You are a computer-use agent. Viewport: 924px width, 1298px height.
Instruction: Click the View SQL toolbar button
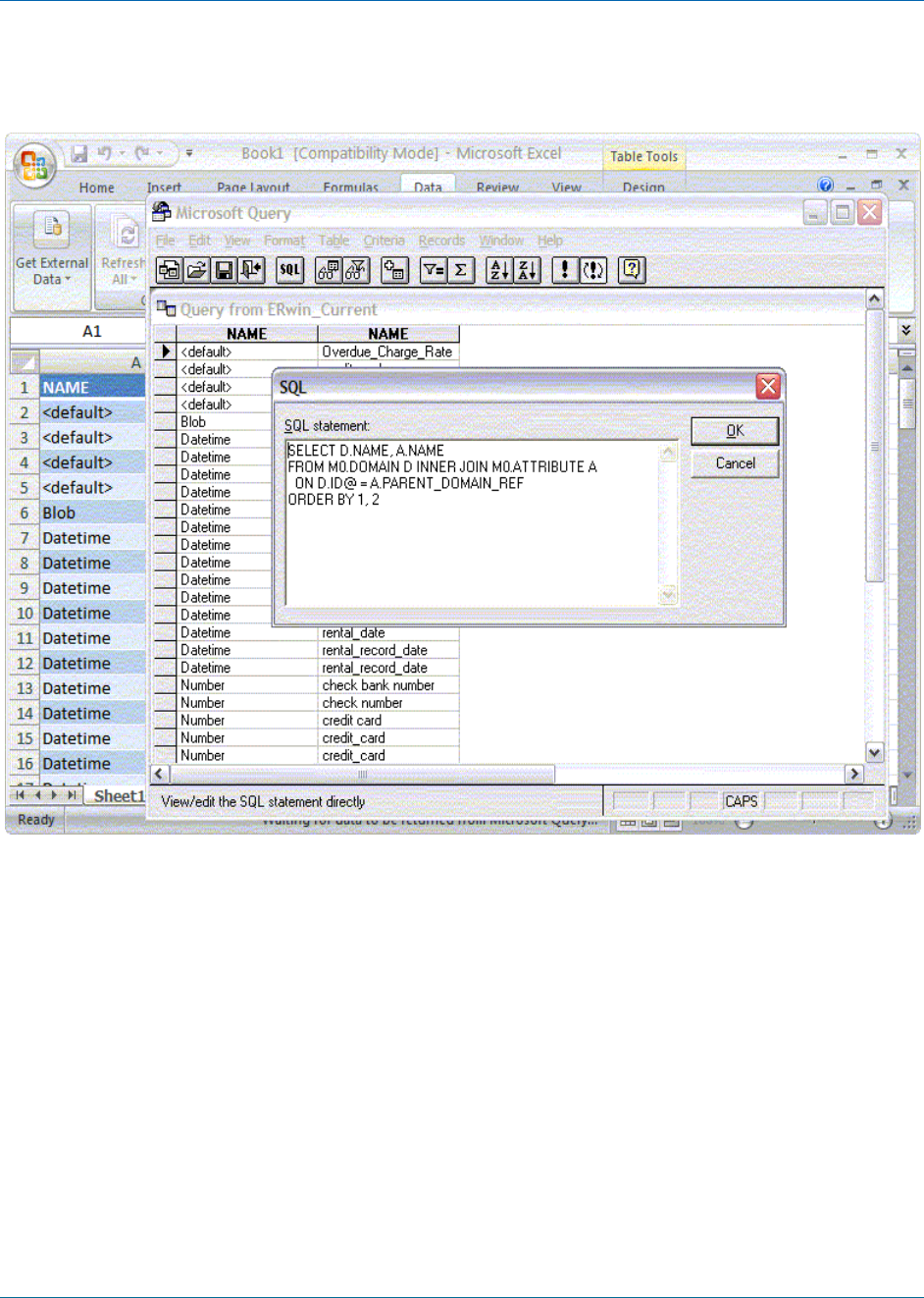[289, 270]
